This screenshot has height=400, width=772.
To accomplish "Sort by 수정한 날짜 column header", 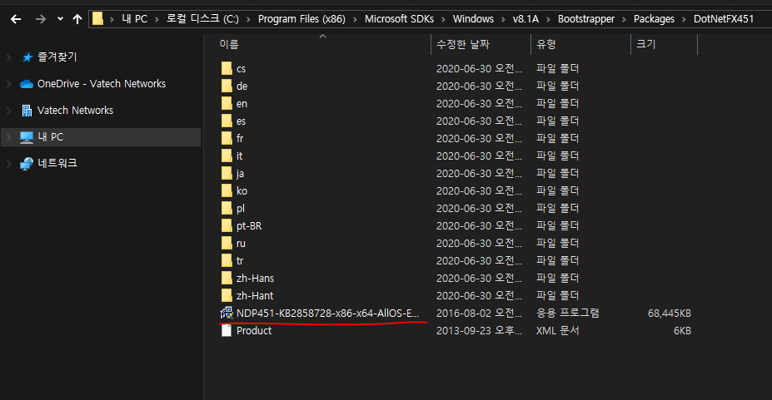I will (x=463, y=44).
